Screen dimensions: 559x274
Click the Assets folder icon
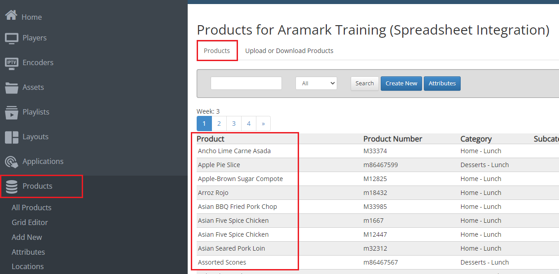pyautogui.click(x=11, y=88)
